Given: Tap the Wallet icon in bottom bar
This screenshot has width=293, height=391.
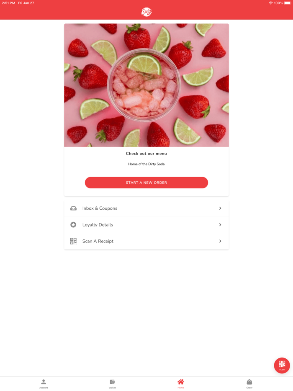Looking at the screenshot, I should pos(112,382).
